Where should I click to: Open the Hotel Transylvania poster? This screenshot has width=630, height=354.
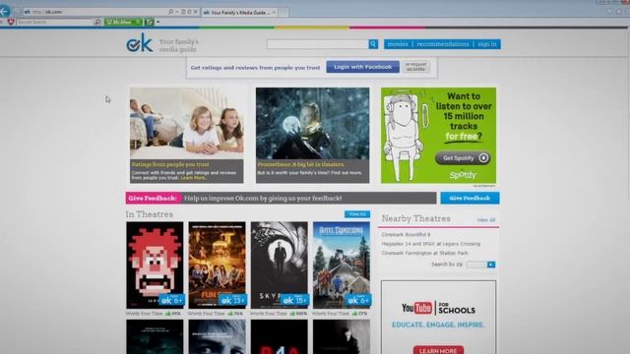[342, 265]
